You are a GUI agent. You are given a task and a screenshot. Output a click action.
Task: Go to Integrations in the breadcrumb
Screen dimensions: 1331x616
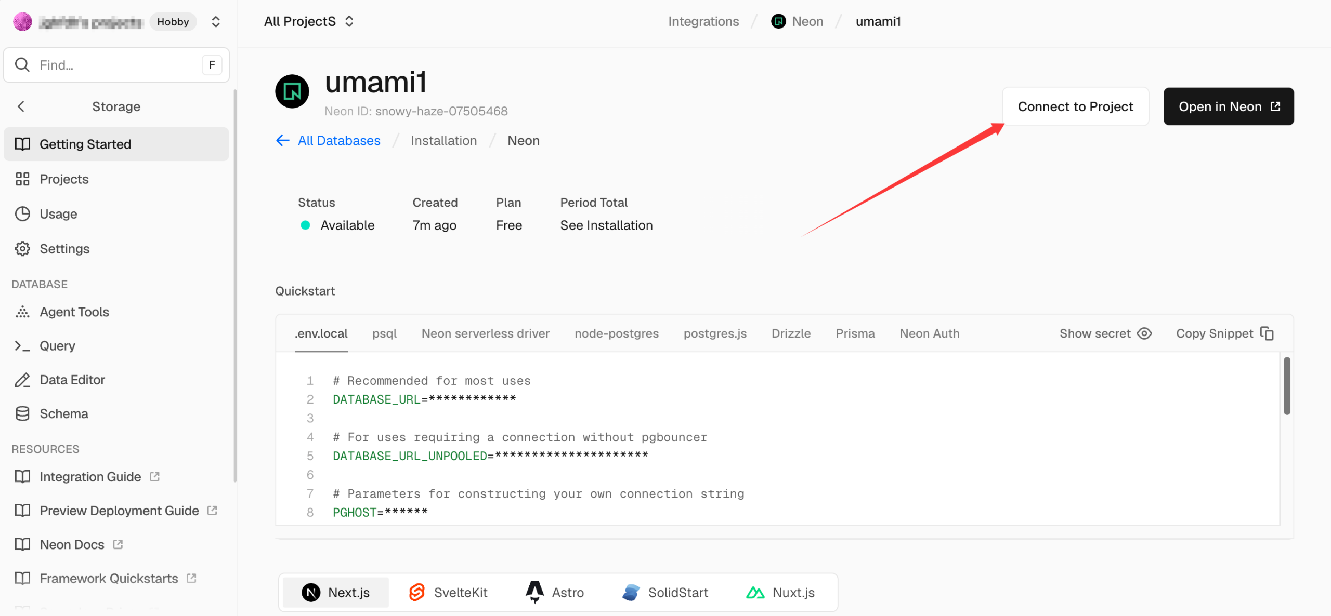703,21
